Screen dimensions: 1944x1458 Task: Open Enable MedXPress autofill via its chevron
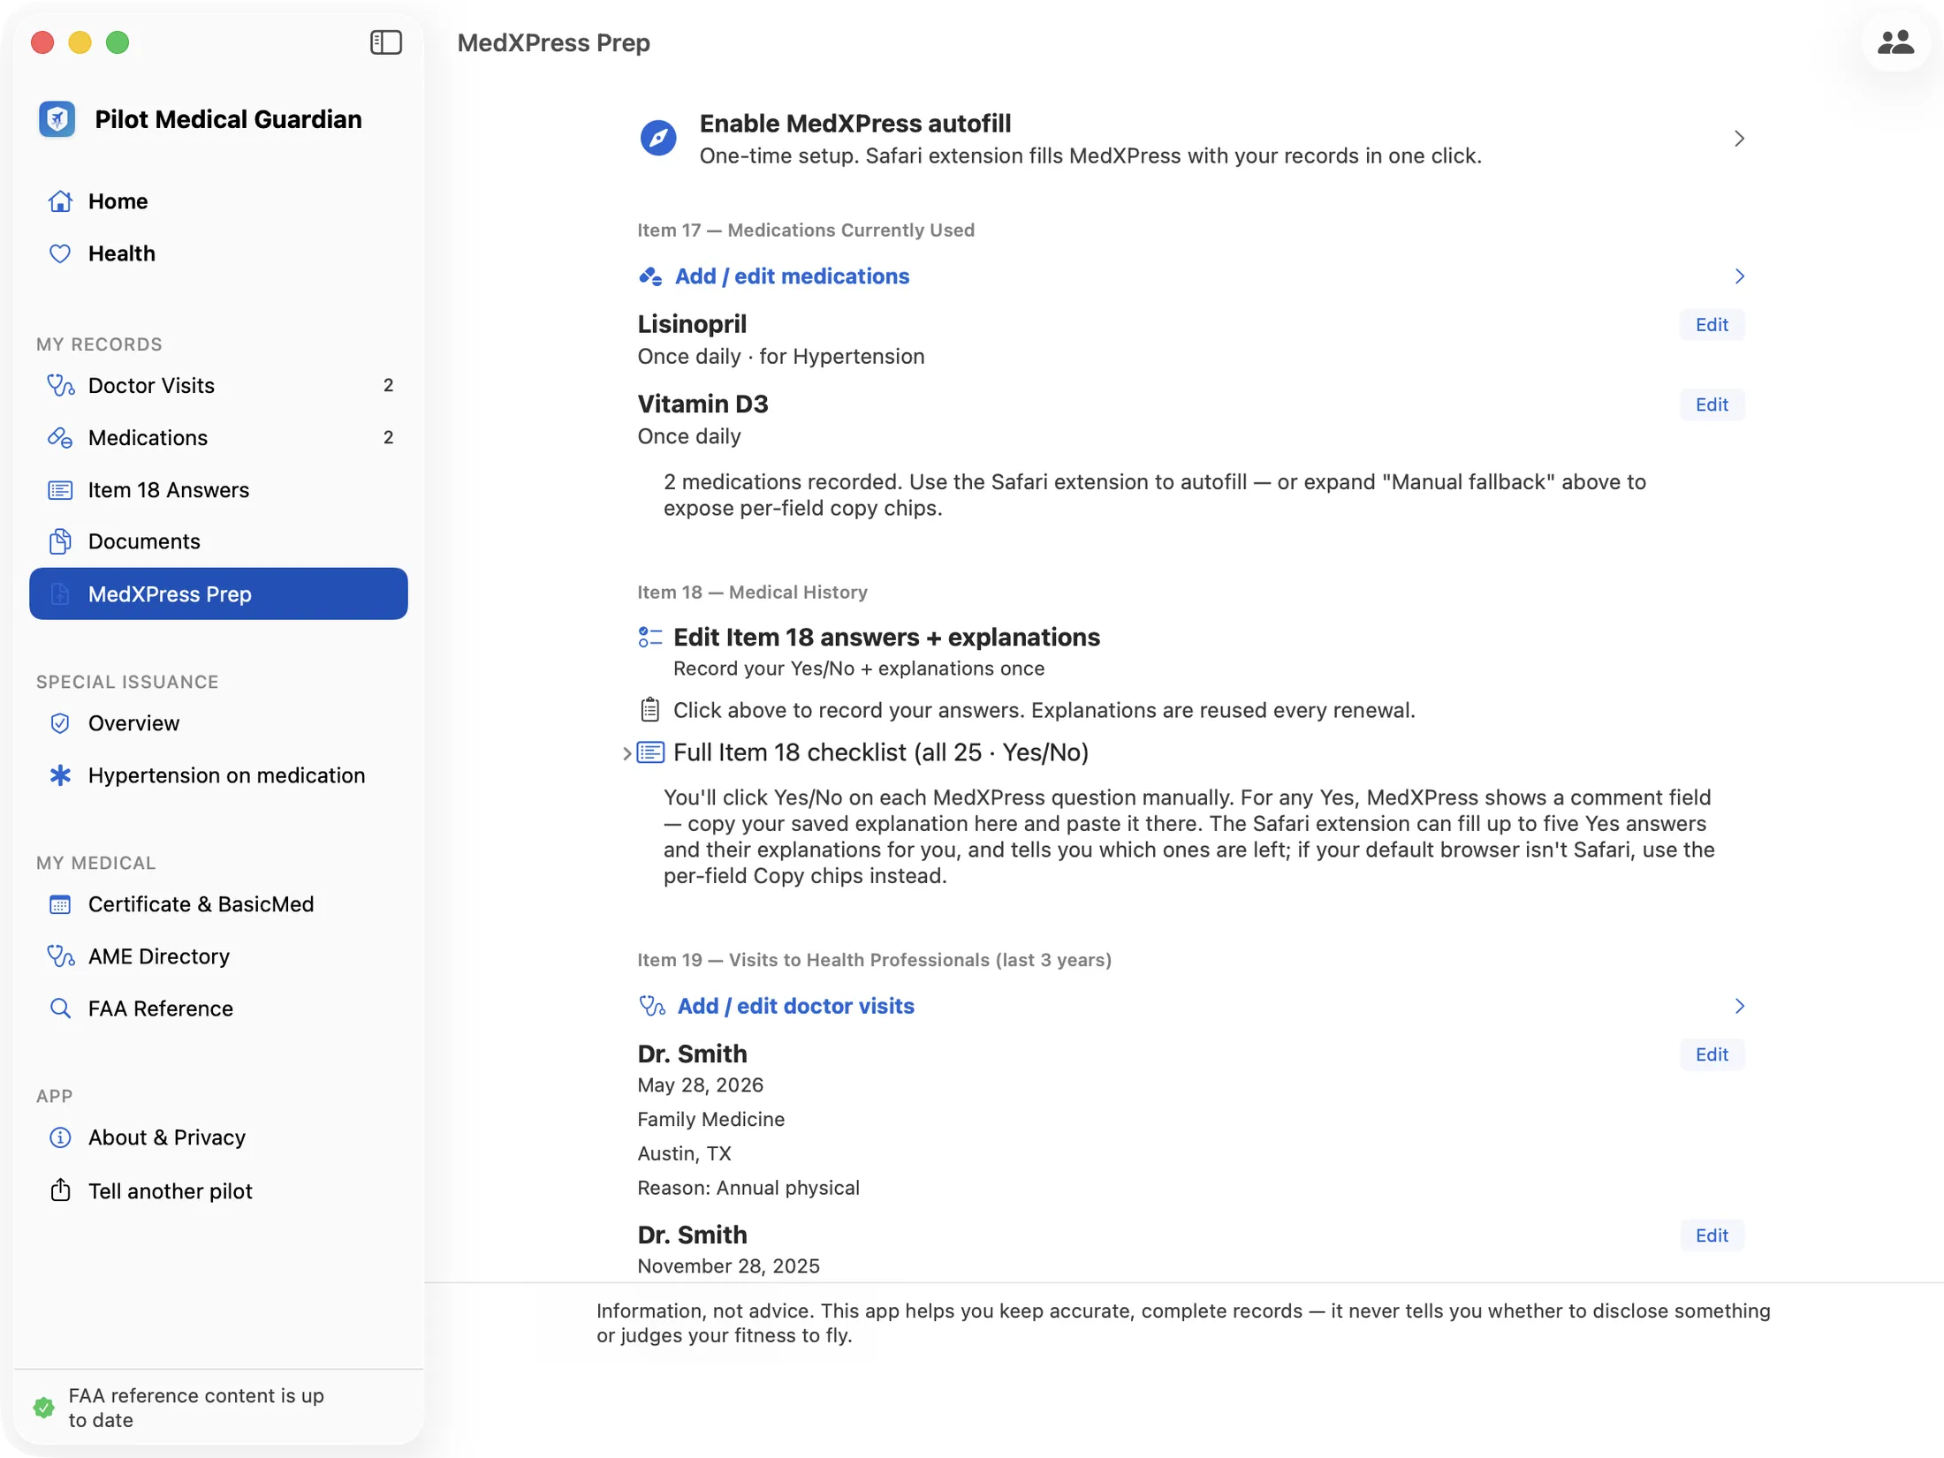click(x=1739, y=139)
